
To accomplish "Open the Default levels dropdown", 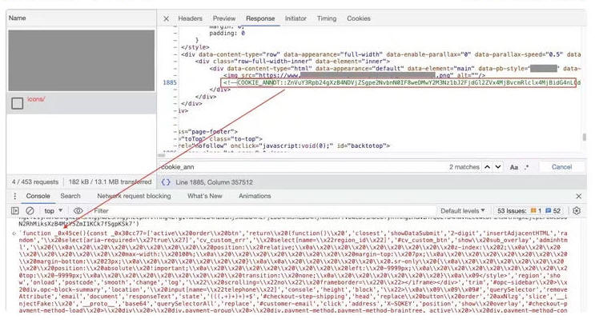I will tap(463, 211).
